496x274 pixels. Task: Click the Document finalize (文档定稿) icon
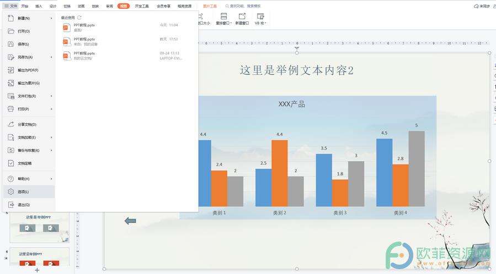point(10,163)
